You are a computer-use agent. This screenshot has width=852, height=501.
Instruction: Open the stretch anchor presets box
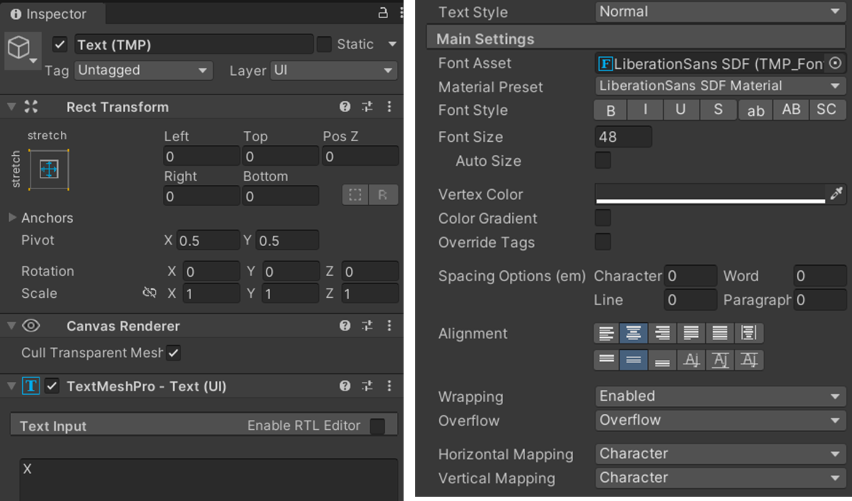point(49,169)
